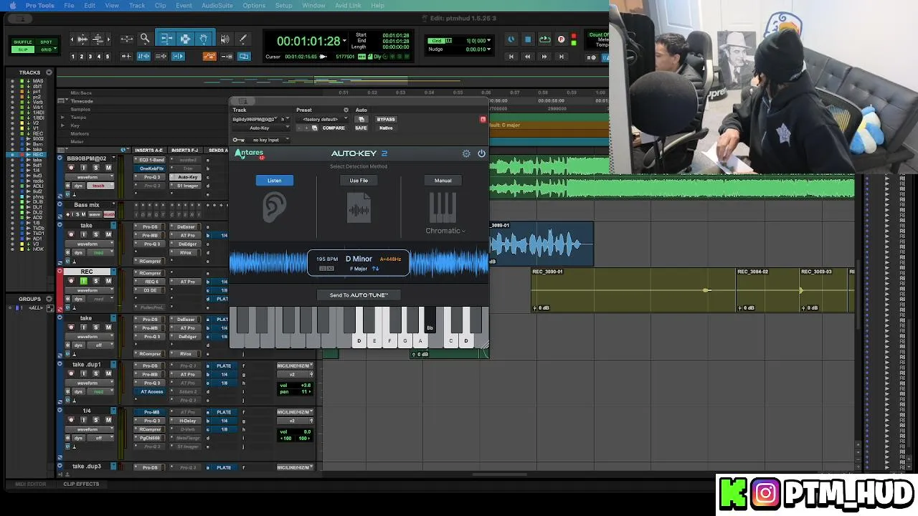
Task: Recall zoom preset 1
Action: tap(73, 57)
